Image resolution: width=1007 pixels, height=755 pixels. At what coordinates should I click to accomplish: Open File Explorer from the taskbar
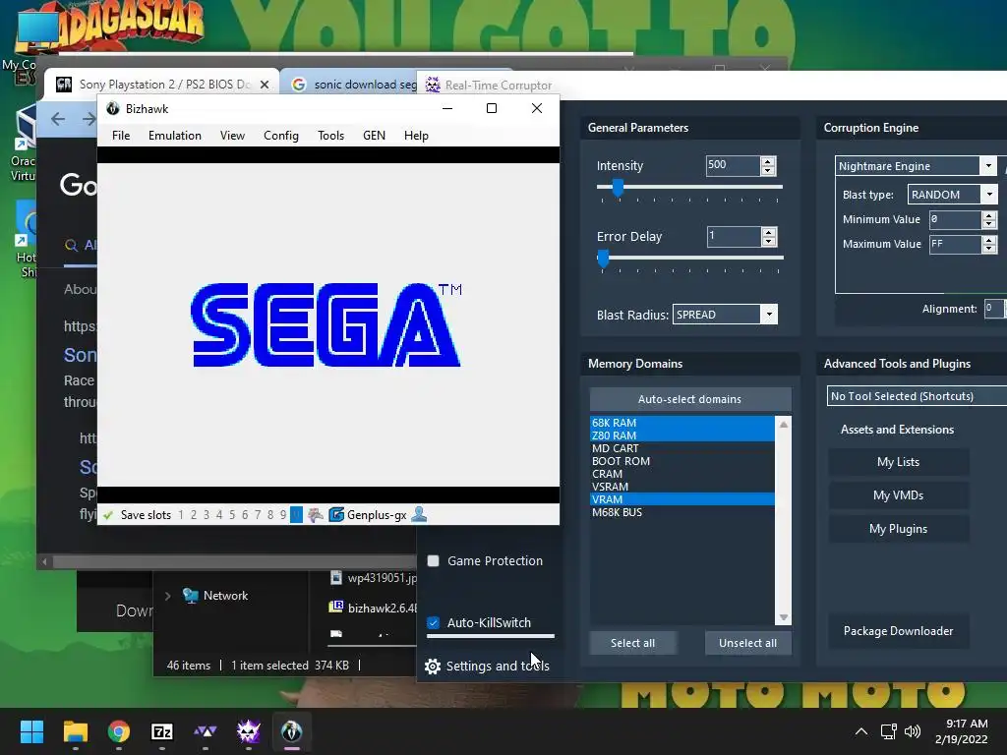point(75,731)
